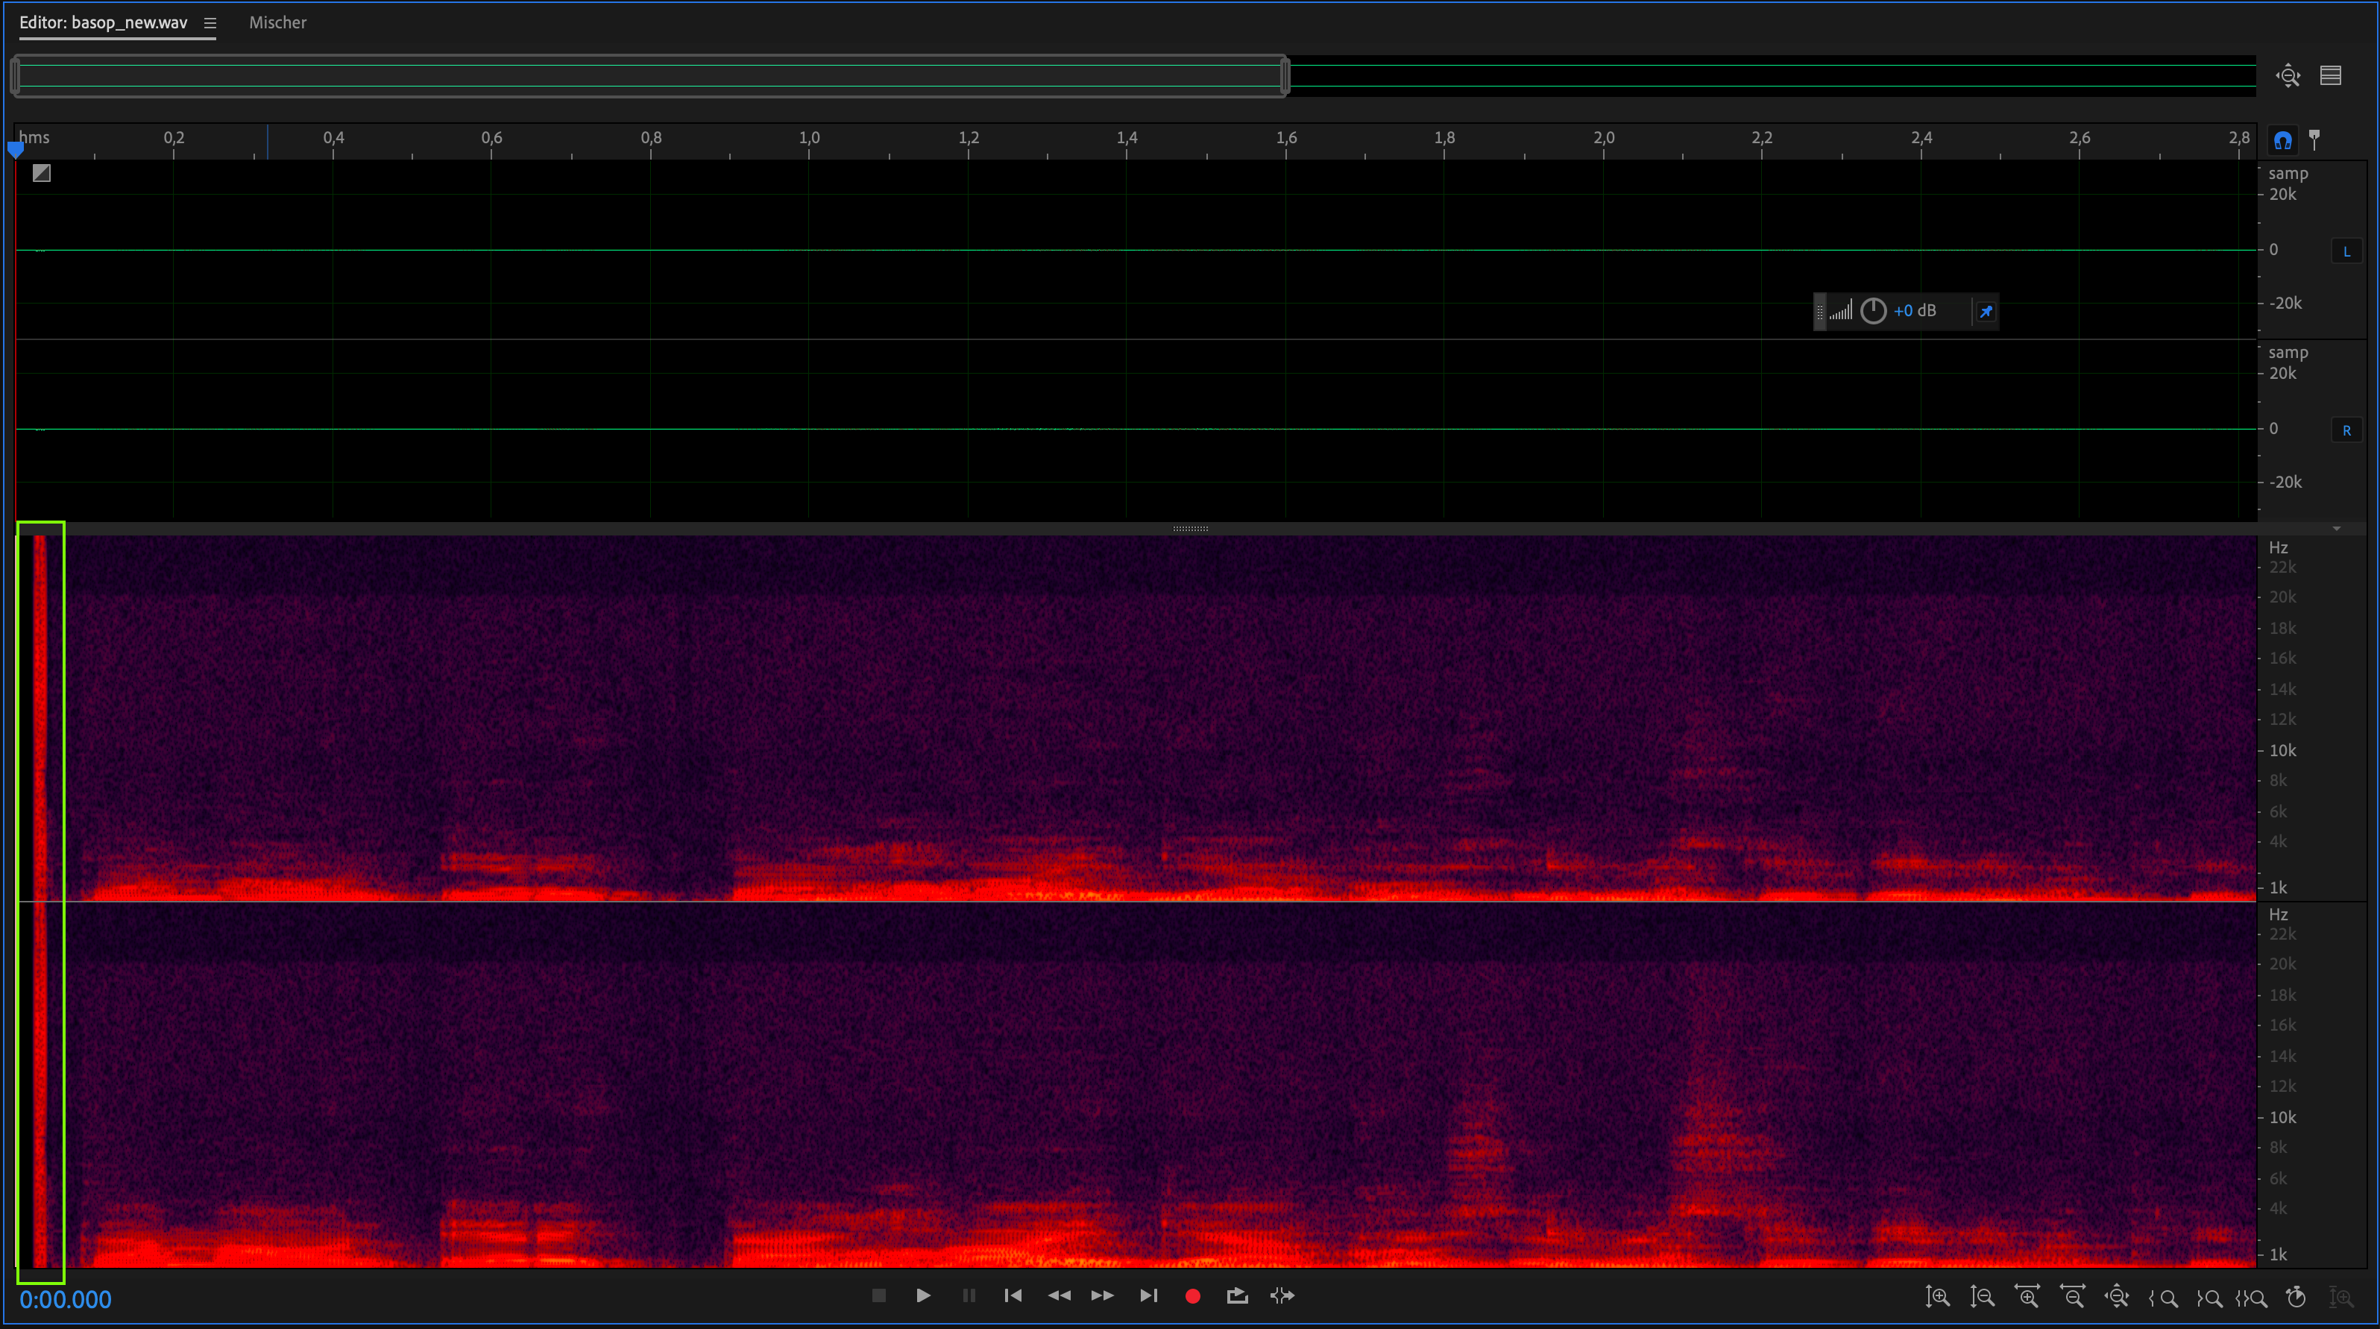Click zoom in amplitude icon
Image resolution: width=2380 pixels, height=1329 pixels.
pyautogui.click(x=1937, y=1297)
